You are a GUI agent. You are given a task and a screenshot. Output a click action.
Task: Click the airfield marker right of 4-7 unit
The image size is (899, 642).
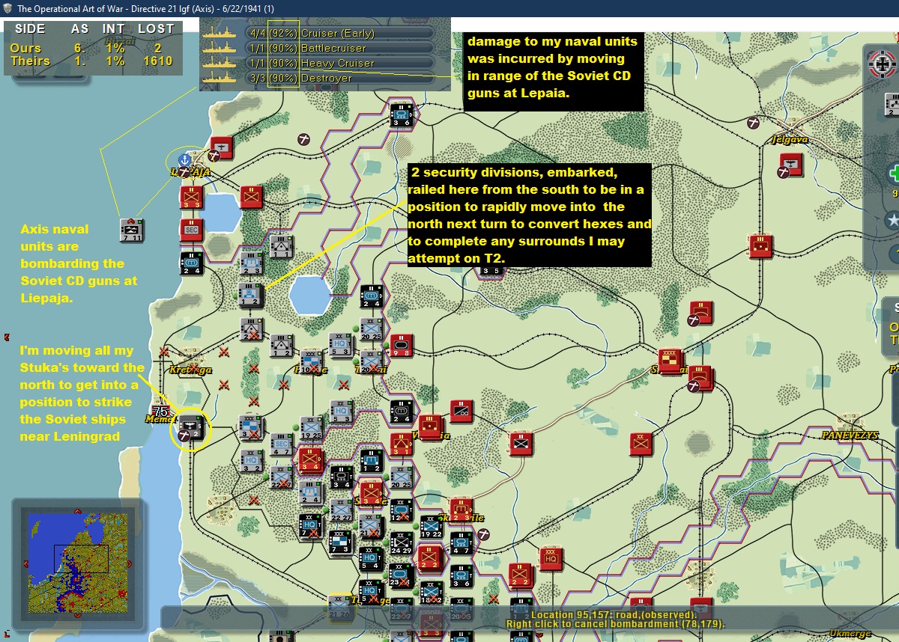click(x=485, y=534)
